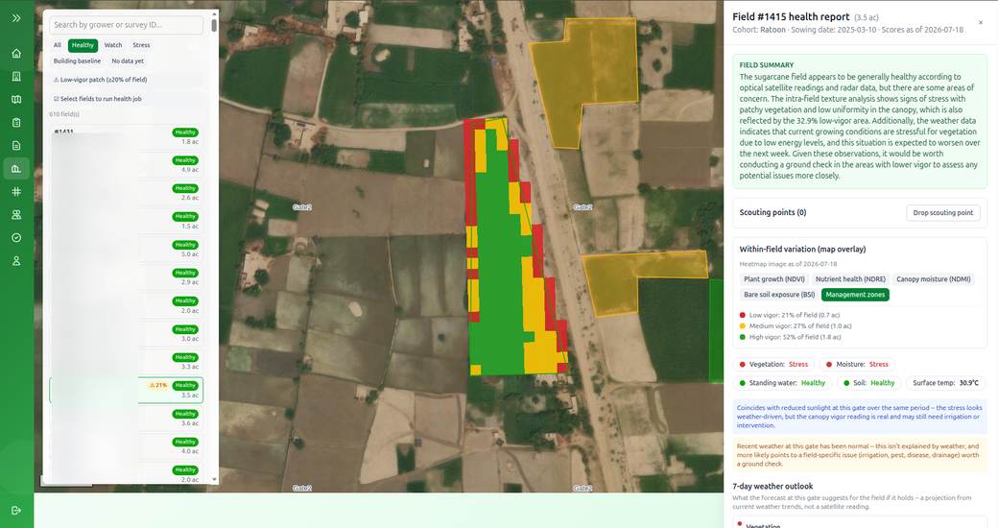
Task: Open the users group icon in the sidebar
Action: (16, 215)
